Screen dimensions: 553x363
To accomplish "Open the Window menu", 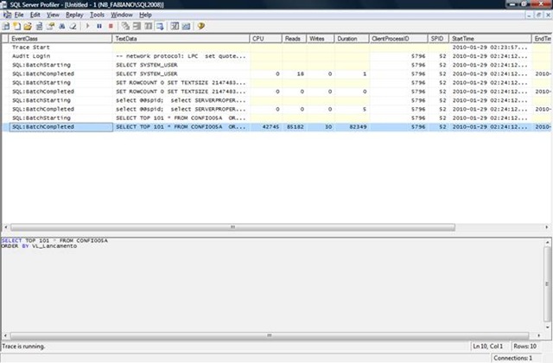I will (122, 15).
